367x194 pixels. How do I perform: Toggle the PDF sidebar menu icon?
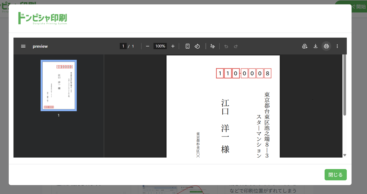coord(23,46)
